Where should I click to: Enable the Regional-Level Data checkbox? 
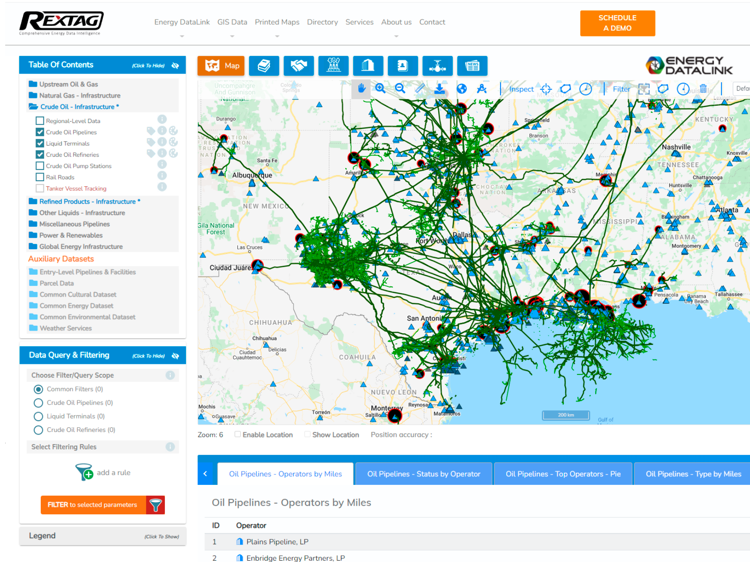coord(40,121)
